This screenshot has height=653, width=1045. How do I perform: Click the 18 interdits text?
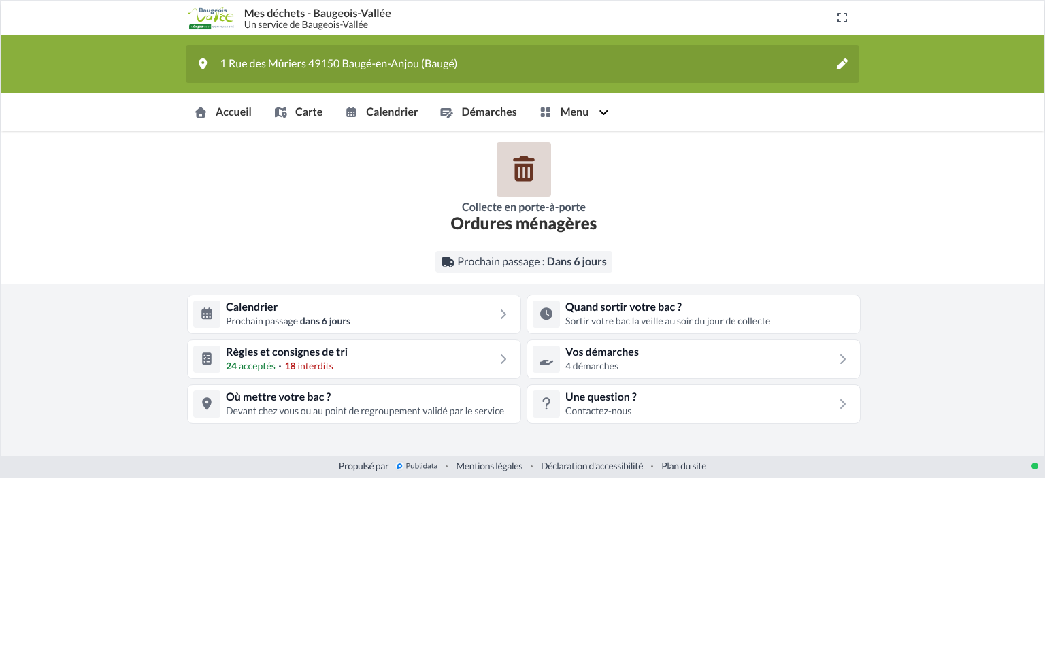click(309, 366)
